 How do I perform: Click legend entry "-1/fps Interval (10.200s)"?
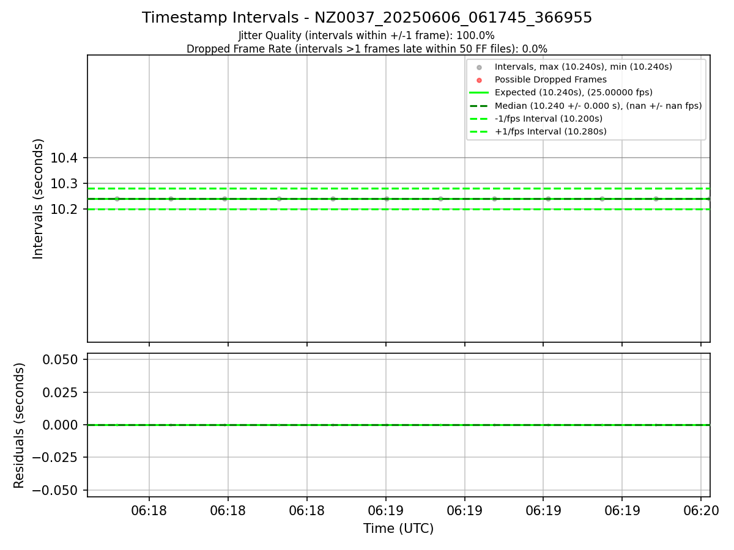tap(548, 119)
